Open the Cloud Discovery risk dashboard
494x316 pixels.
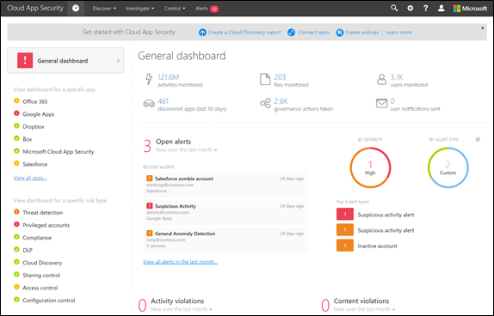tap(42, 263)
